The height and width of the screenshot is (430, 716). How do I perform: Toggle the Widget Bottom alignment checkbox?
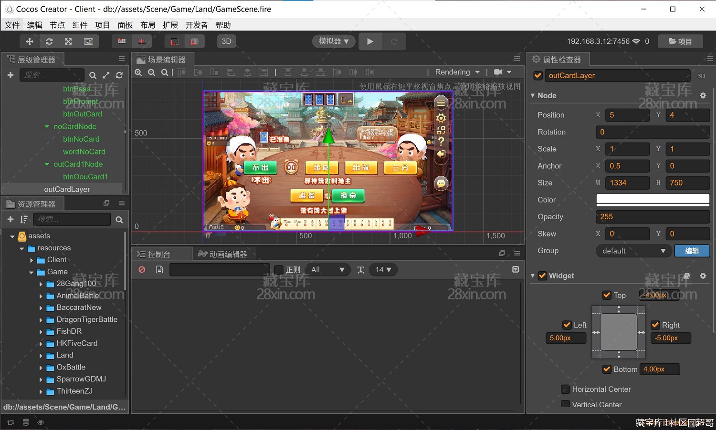pos(607,369)
